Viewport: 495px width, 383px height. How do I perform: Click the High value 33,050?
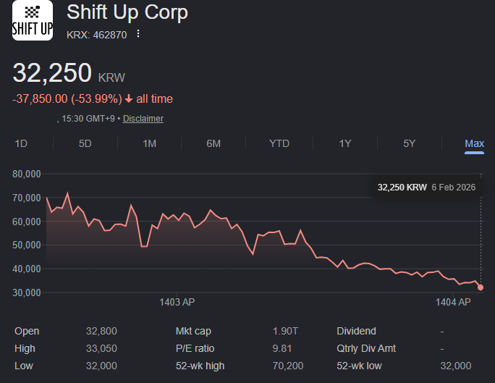click(x=101, y=348)
